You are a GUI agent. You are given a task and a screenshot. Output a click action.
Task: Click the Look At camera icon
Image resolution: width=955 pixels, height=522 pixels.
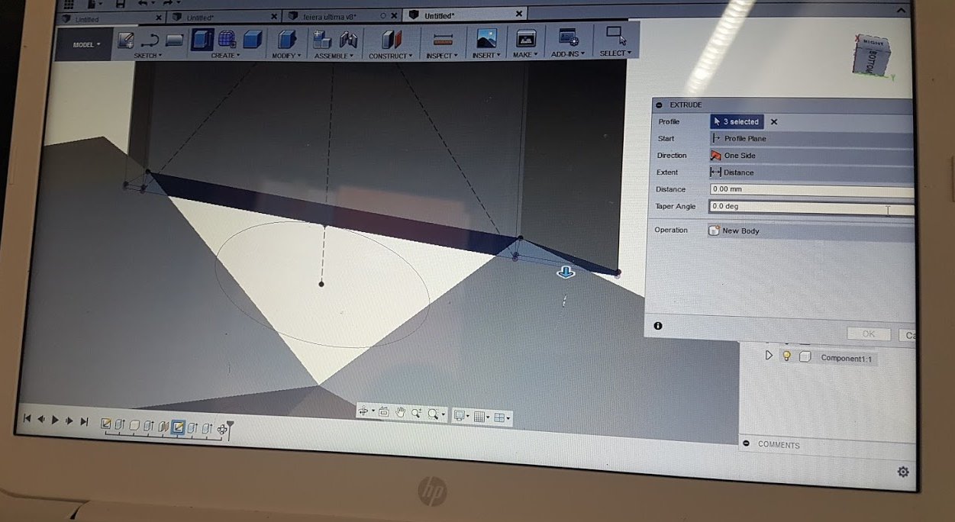(383, 412)
